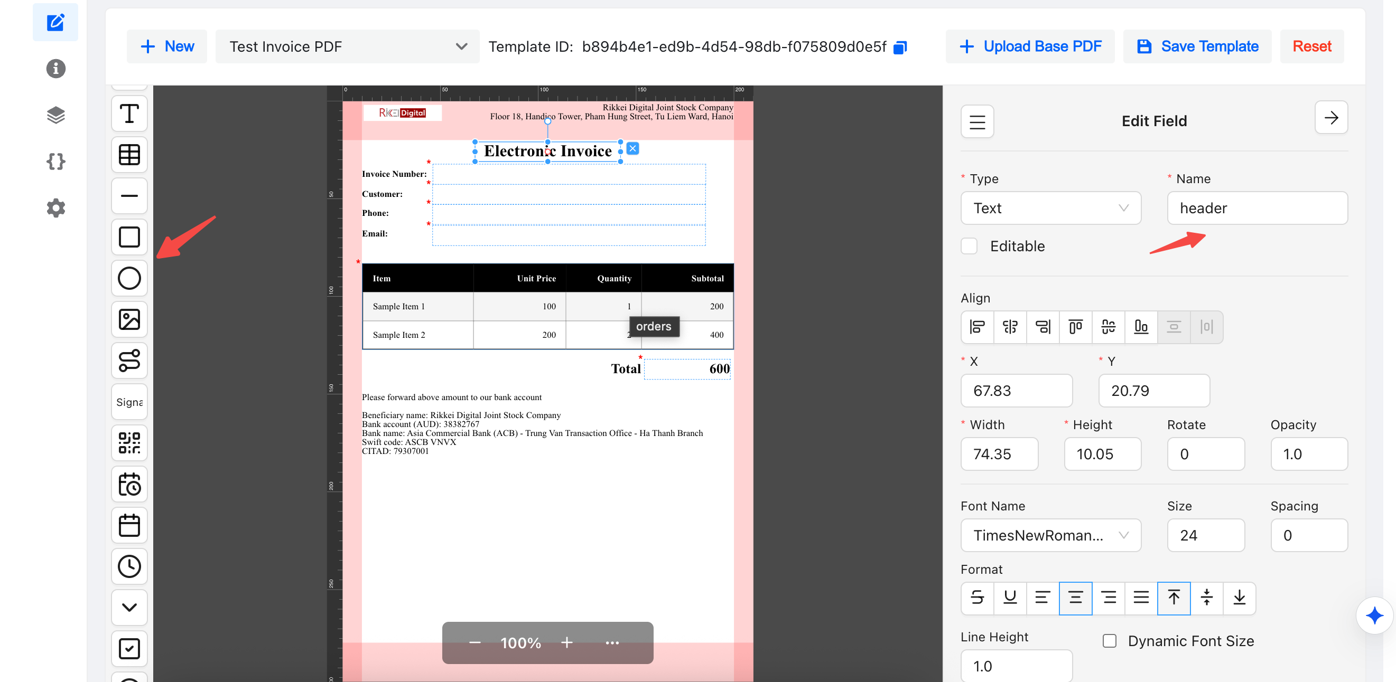Click the copy Template ID icon
1396x682 pixels.
point(900,47)
